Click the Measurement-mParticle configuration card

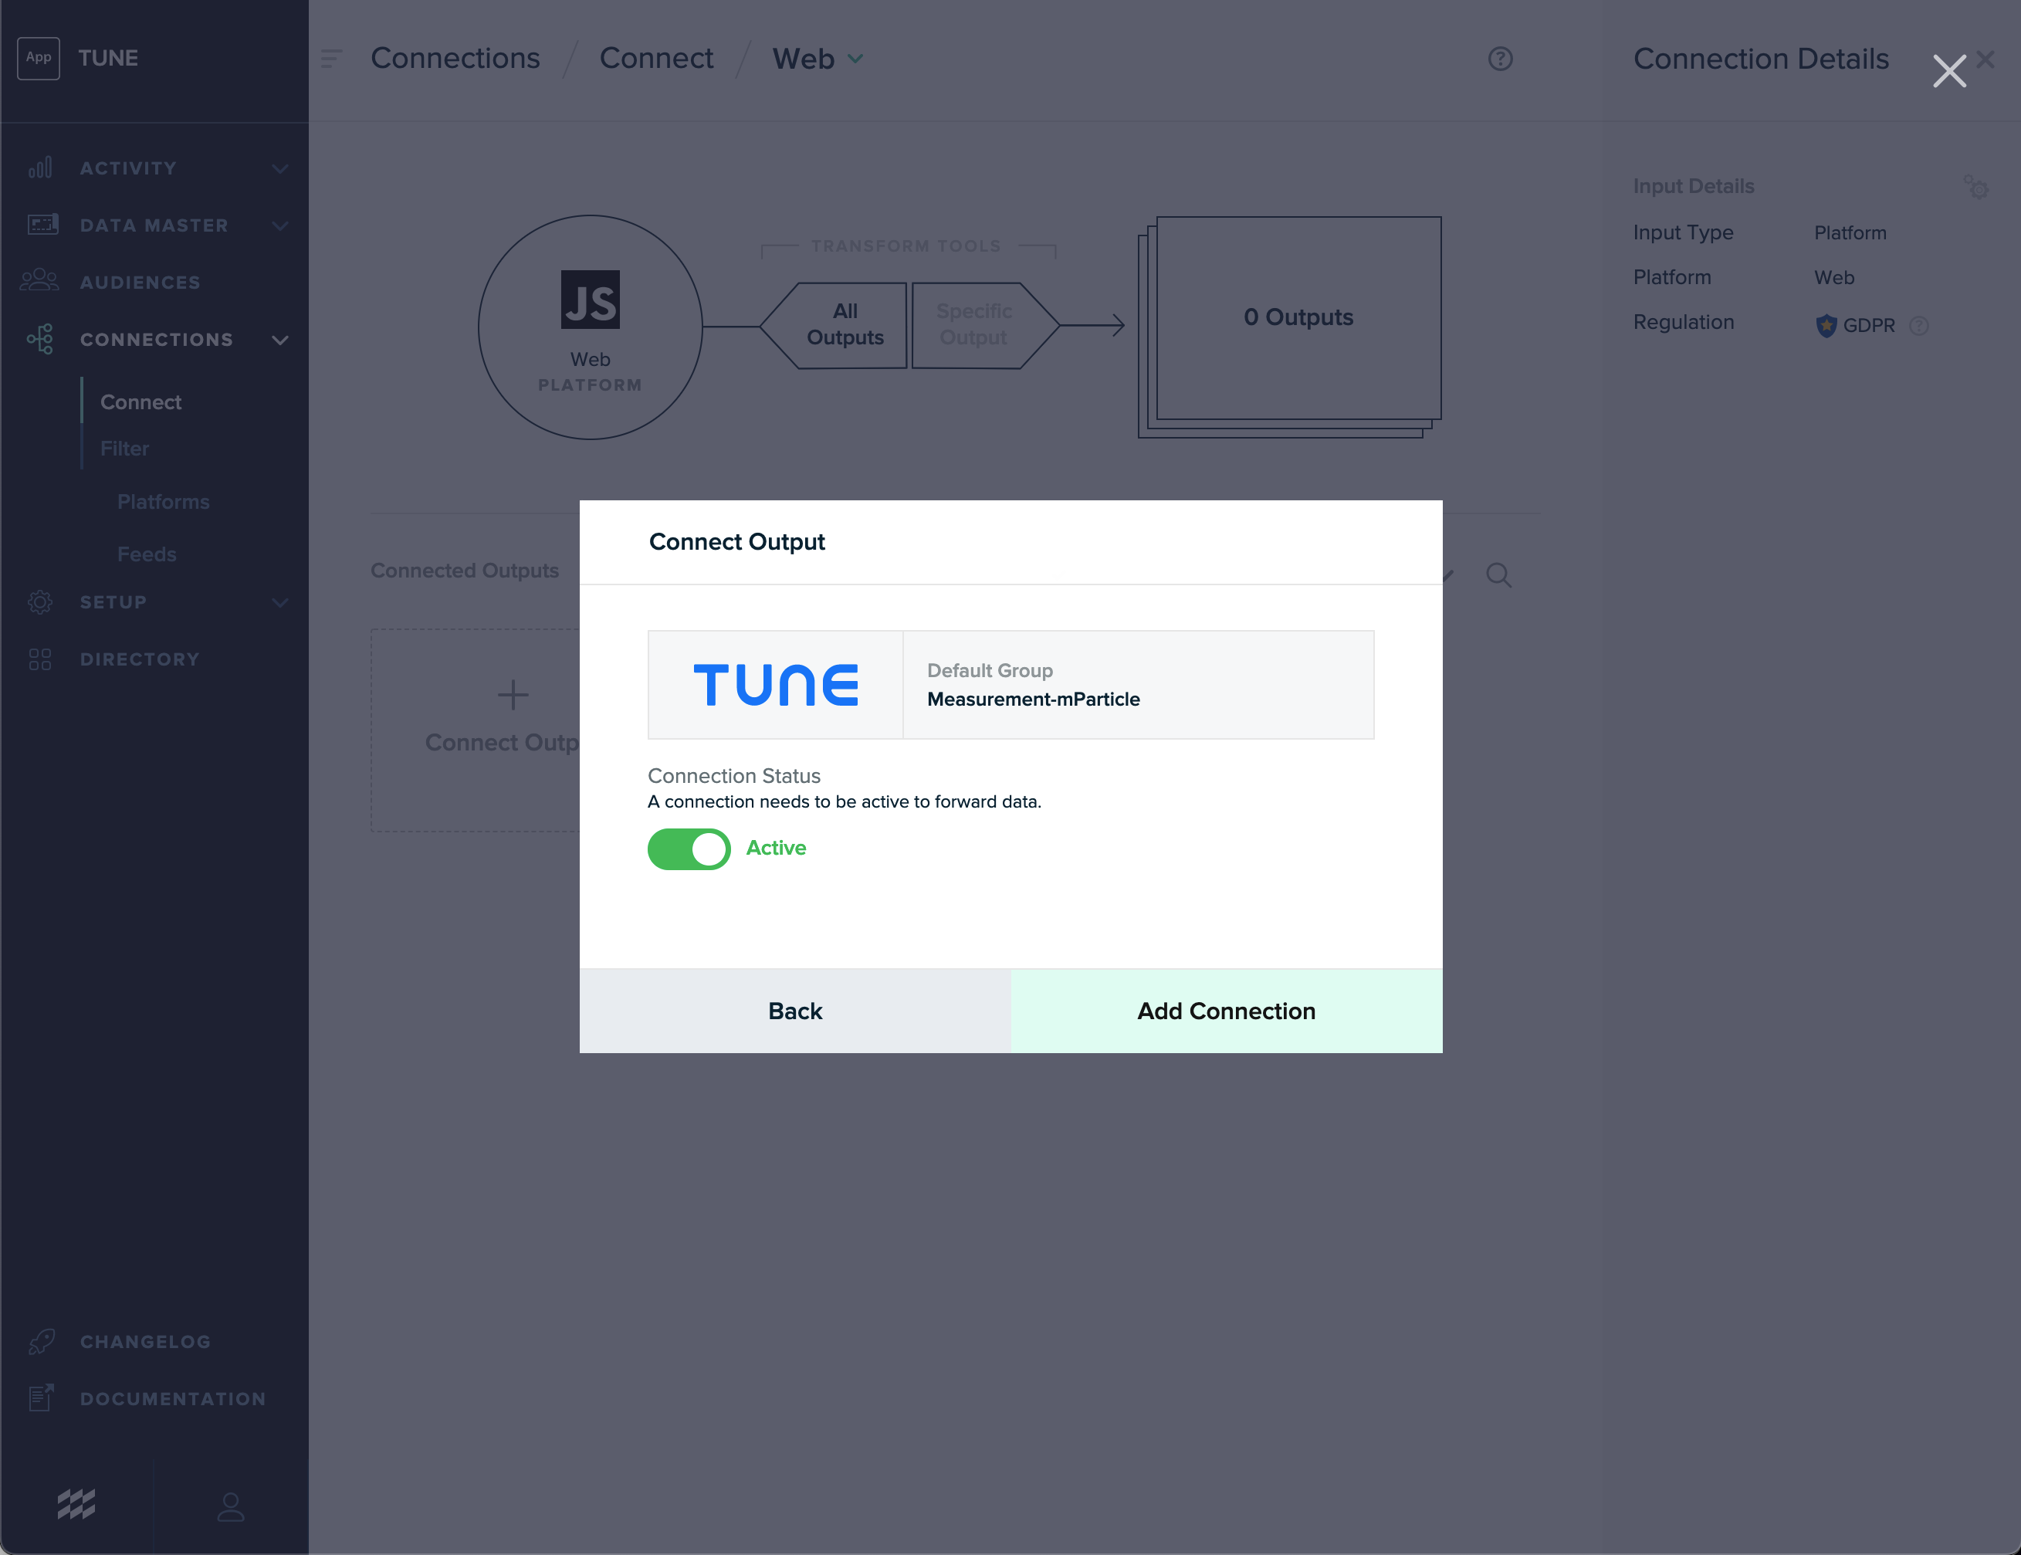coord(1010,685)
